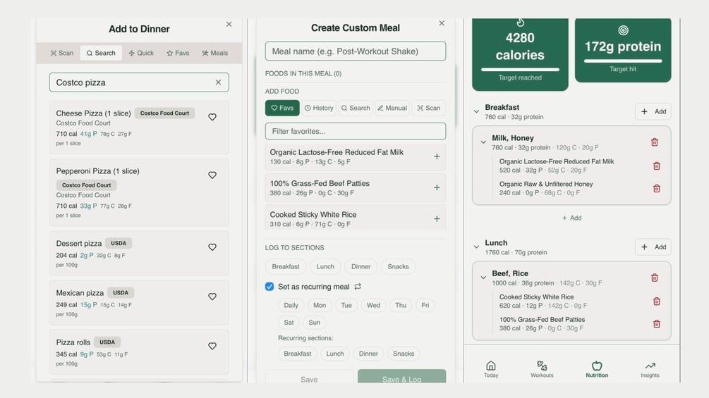Image resolution: width=709 pixels, height=398 pixels.
Task: Add Cooked Sticky White Rice plus
Action: pos(437,219)
